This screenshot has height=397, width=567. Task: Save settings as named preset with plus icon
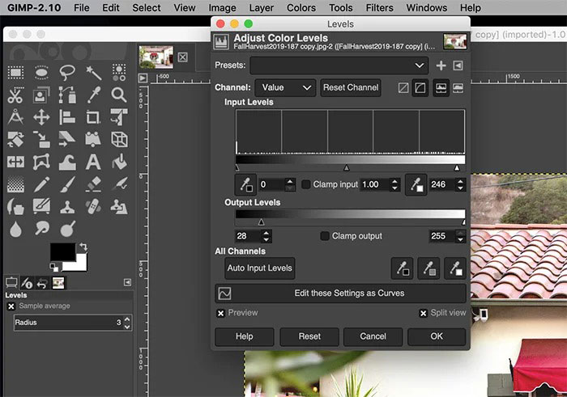coord(441,65)
